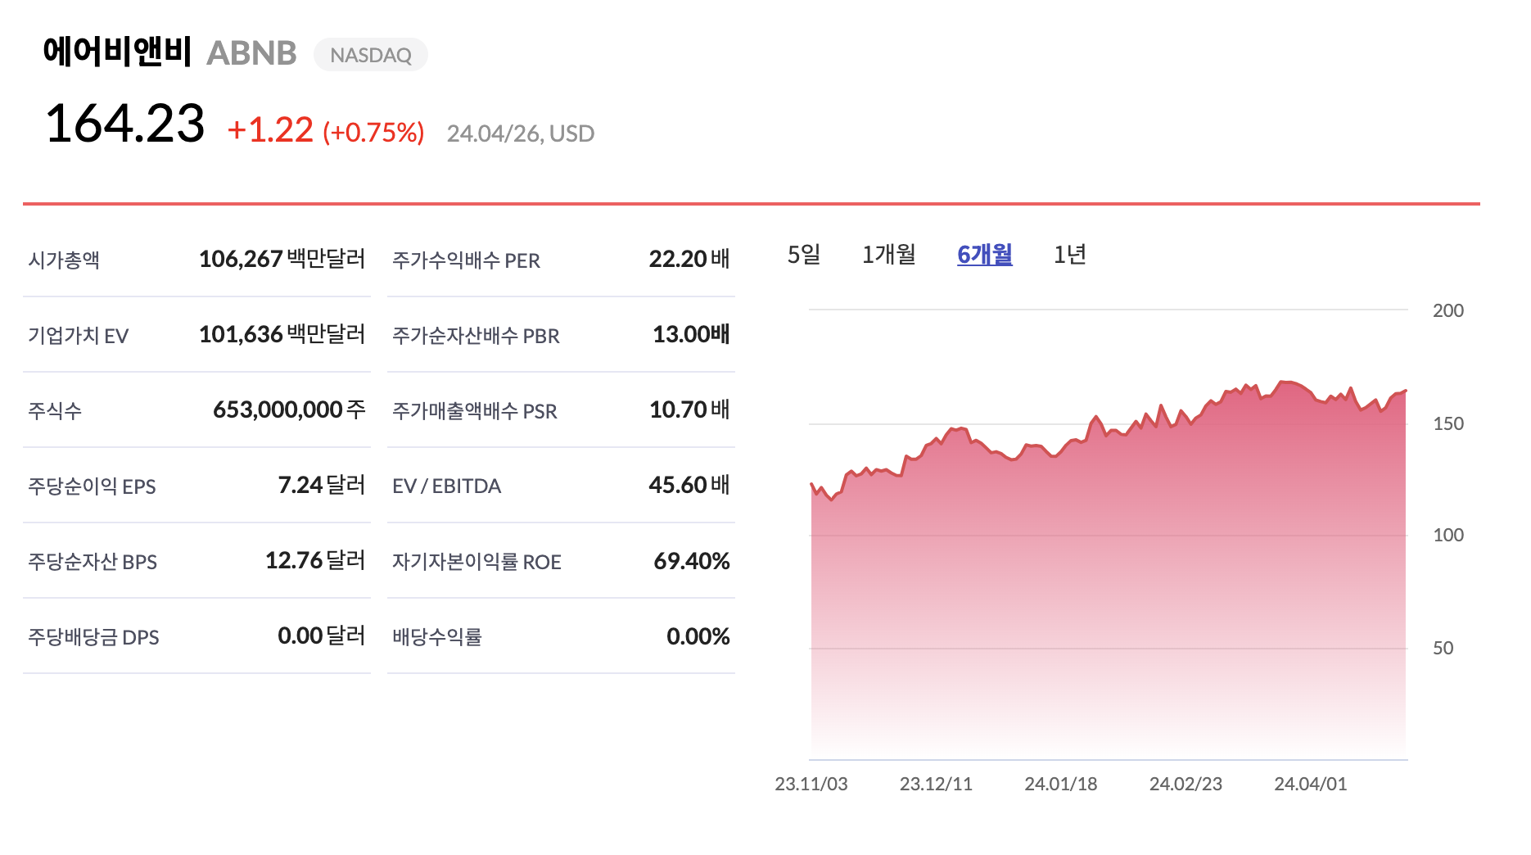Click the ABNB ticker symbol
The height and width of the screenshot is (855, 1531).
251,53
